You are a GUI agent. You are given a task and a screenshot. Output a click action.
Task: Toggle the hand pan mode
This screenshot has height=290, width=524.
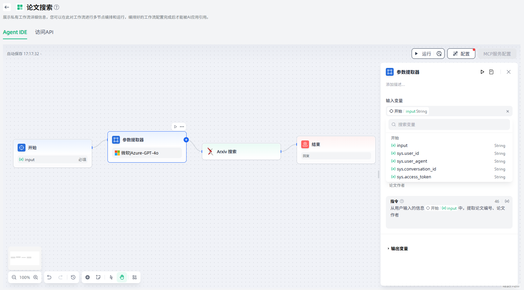pos(122,277)
